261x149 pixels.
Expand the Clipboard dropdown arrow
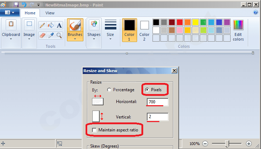coord(11,39)
